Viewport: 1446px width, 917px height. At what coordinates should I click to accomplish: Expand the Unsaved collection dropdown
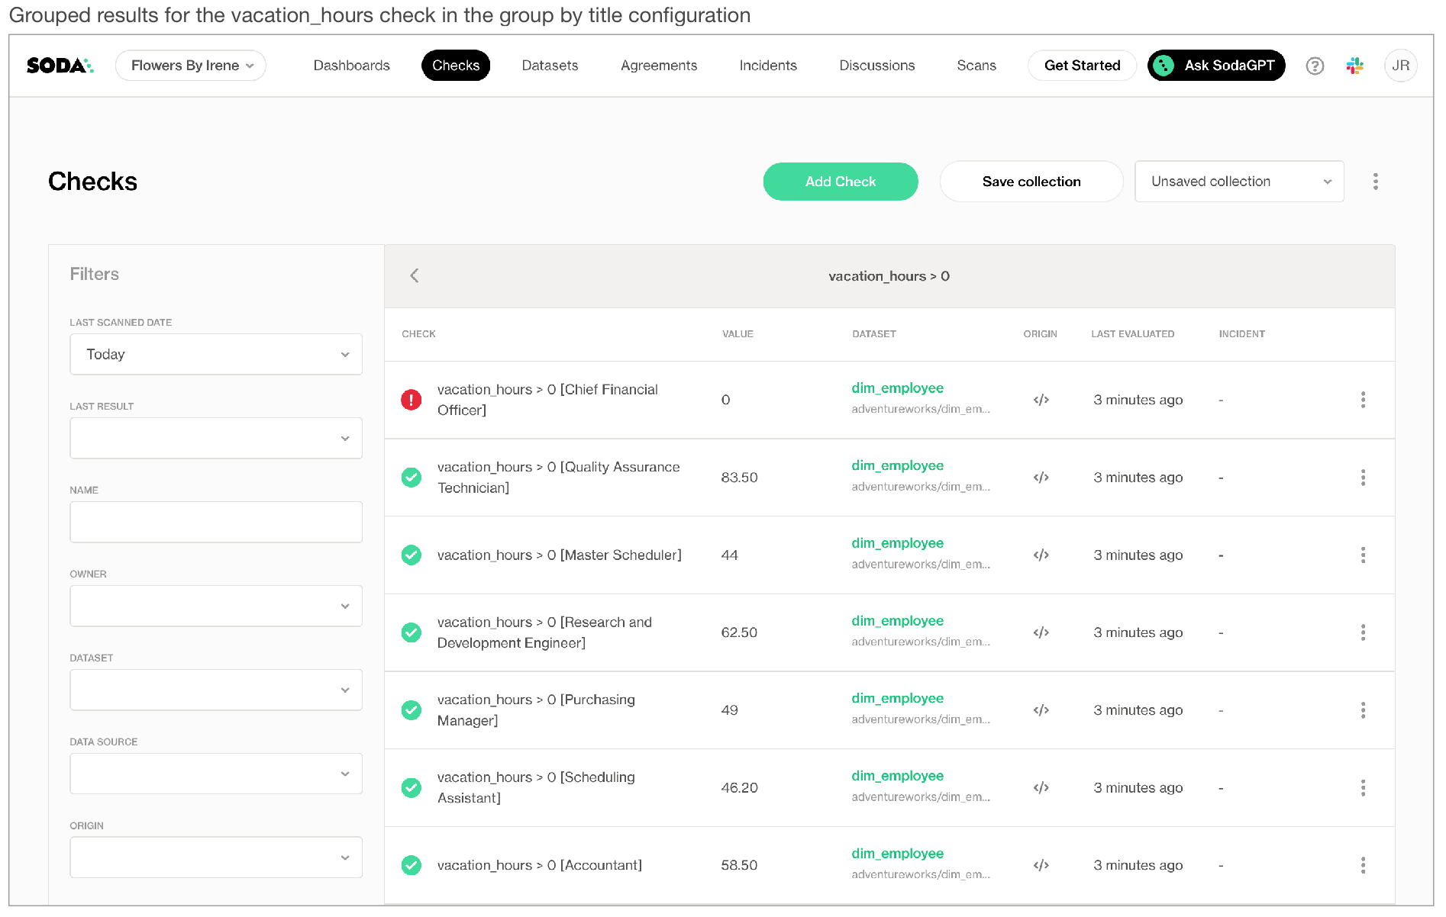tap(1238, 182)
